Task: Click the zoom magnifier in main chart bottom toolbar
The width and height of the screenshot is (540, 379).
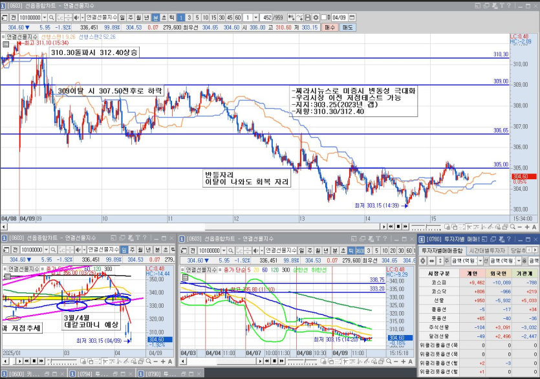Action: [x=512, y=227]
